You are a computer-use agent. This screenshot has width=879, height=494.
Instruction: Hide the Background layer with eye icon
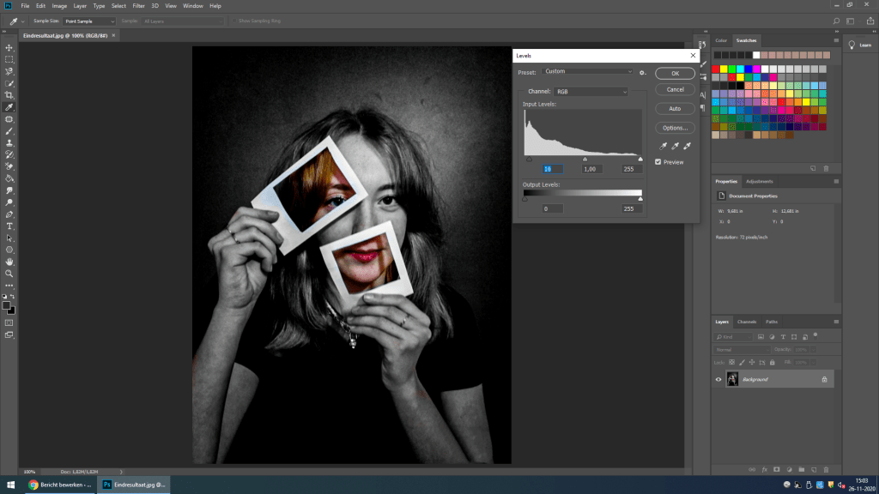(x=718, y=379)
